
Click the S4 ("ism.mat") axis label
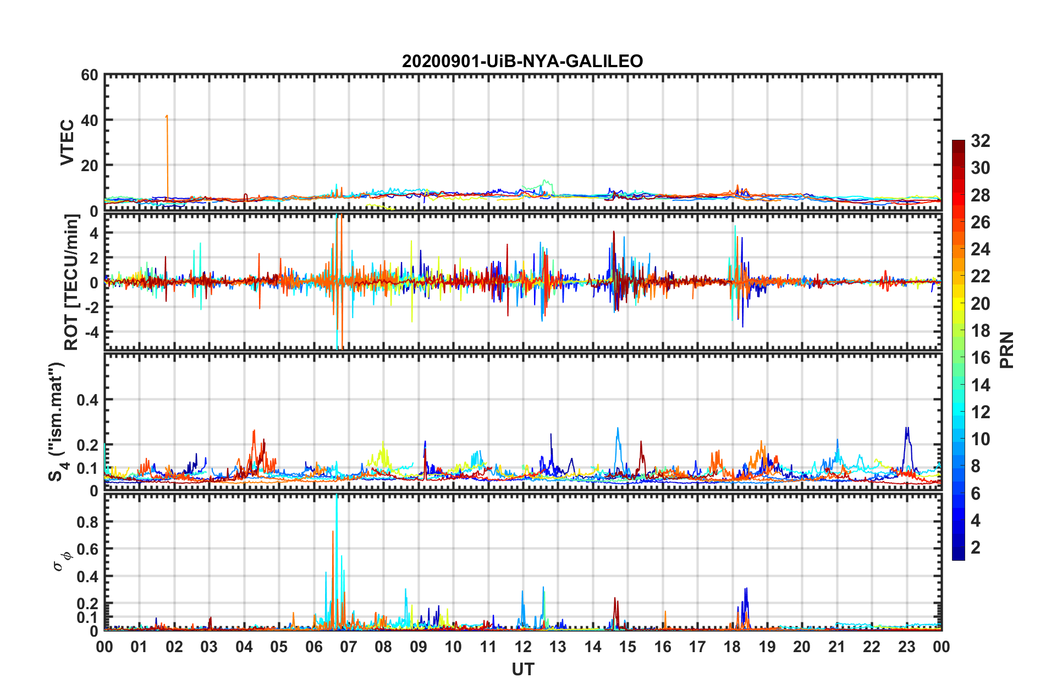[58, 422]
